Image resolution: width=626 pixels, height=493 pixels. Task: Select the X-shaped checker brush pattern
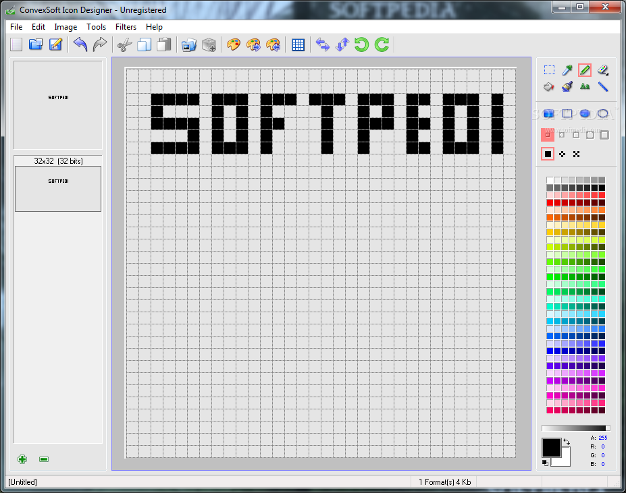click(x=576, y=154)
